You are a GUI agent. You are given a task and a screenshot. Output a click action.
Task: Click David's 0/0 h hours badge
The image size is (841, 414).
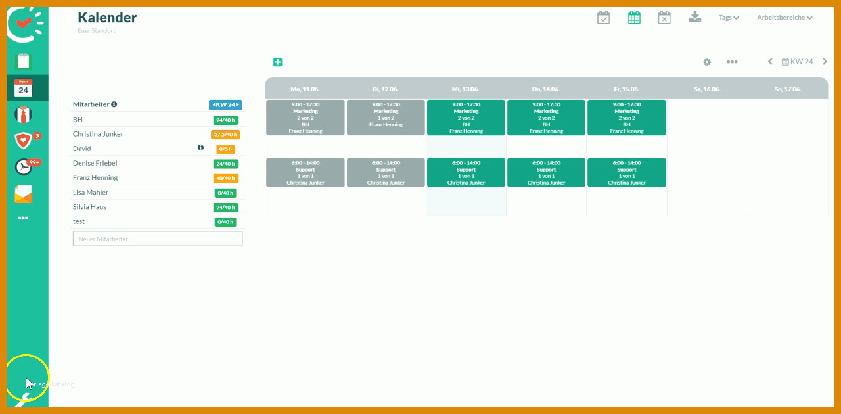tap(225, 149)
